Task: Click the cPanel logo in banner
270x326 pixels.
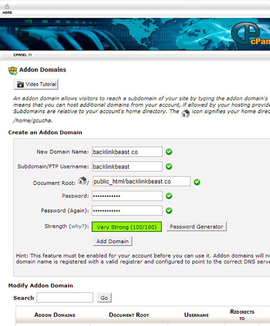Action: 250,34
